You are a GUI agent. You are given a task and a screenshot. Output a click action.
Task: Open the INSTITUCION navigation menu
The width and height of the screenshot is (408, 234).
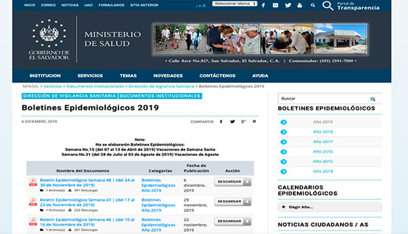click(45, 75)
